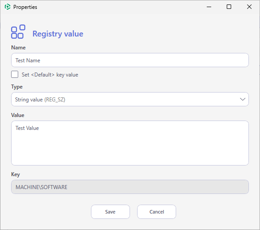The width and height of the screenshot is (260, 230).
Task: Expand Type list via chevron arrow
Action: (x=242, y=99)
